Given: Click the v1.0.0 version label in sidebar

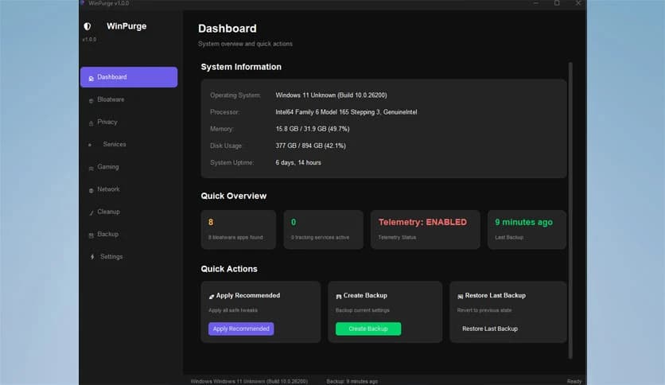Looking at the screenshot, I should (89, 40).
